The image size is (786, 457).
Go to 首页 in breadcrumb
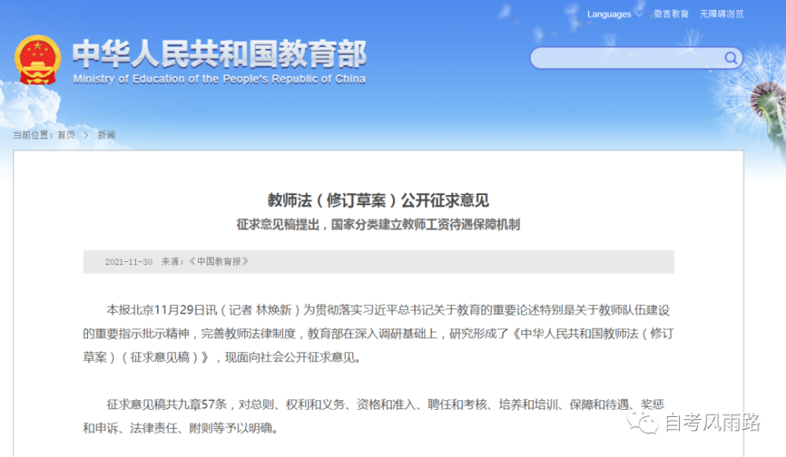click(66, 135)
